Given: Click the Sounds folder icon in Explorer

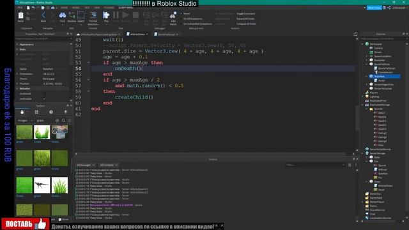Looking at the screenshot, I should pos(371,109).
